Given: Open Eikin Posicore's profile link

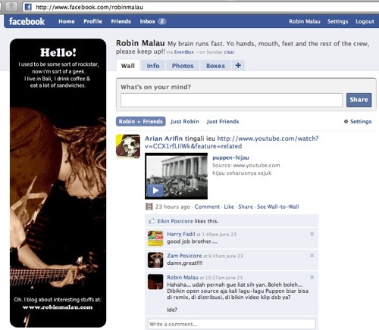Looking at the screenshot, I should tap(175, 221).
